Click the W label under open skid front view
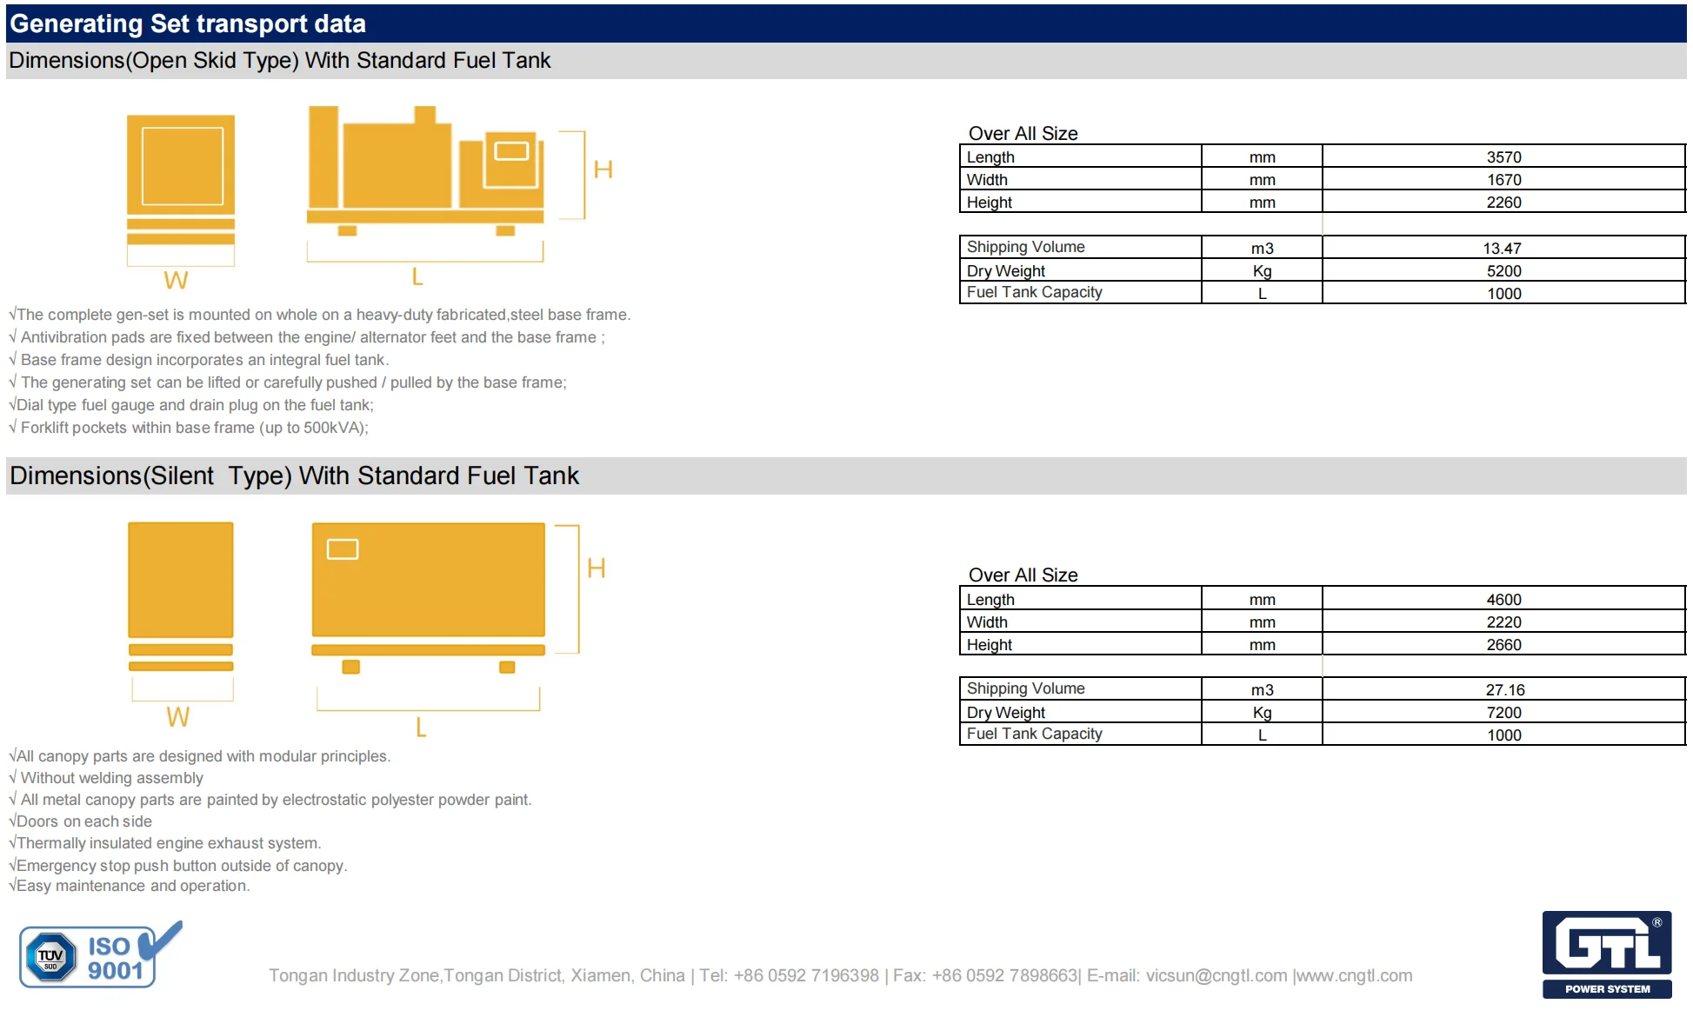 pos(176,280)
